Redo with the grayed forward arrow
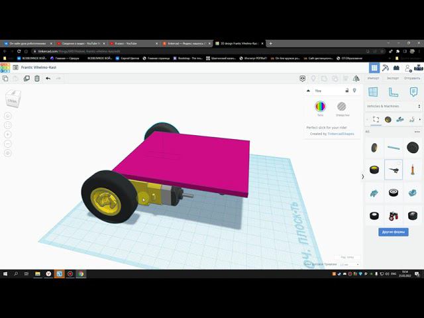The width and height of the screenshot is (424, 318). tap(58, 78)
